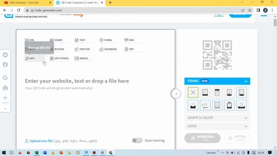Open a new browser tab
The height and width of the screenshot is (156, 277).
coord(110,3)
